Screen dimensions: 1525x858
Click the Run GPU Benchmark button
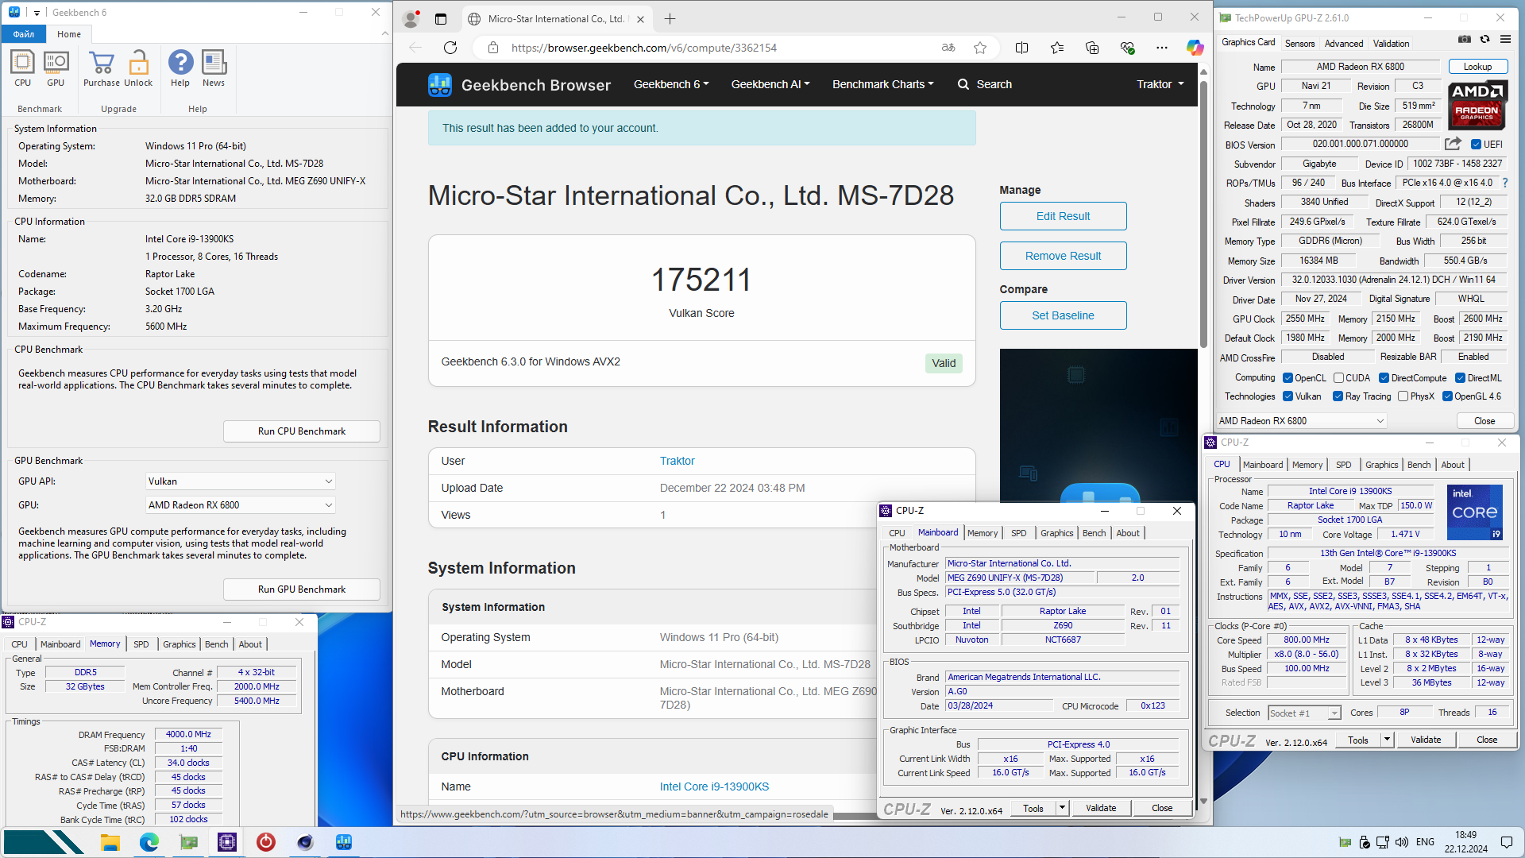[302, 589]
